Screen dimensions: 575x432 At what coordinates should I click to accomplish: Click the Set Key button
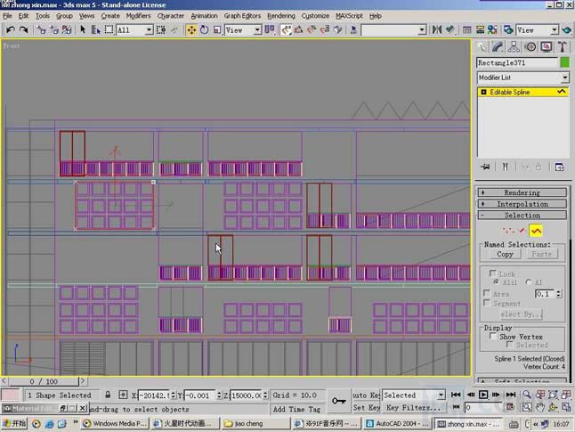click(367, 407)
